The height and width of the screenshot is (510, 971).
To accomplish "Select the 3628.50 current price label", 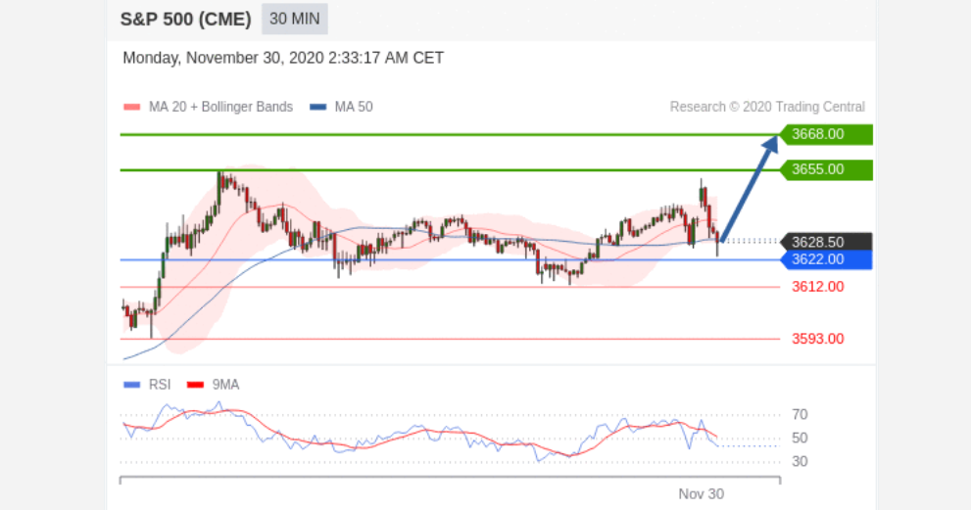I will coord(826,242).
